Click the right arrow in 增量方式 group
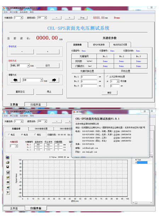This screenshot has height=219, width=159. click(54, 80)
